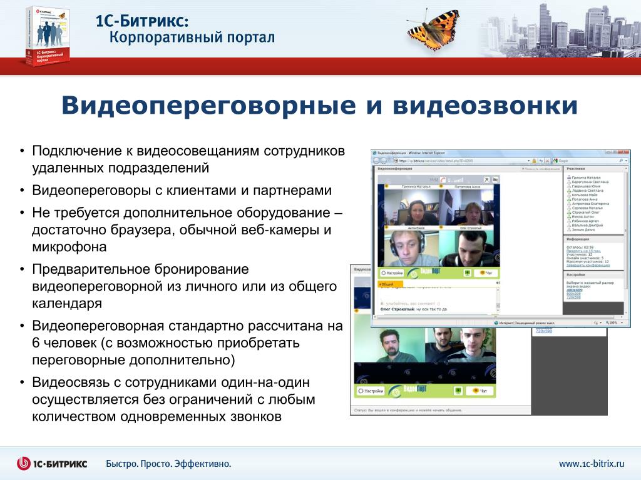
Task: Click the 1С-Битрикс footer logo
Action: click(51, 464)
